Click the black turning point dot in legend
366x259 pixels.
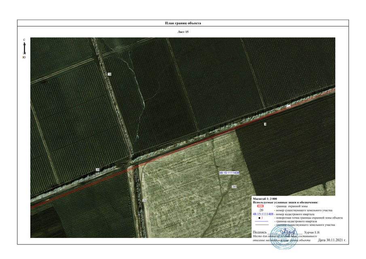click(259, 218)
